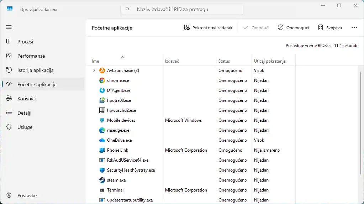Click the msedge.exe Edge icon
The height and width of the screenshot is (204, 364).
pos(102,130)
